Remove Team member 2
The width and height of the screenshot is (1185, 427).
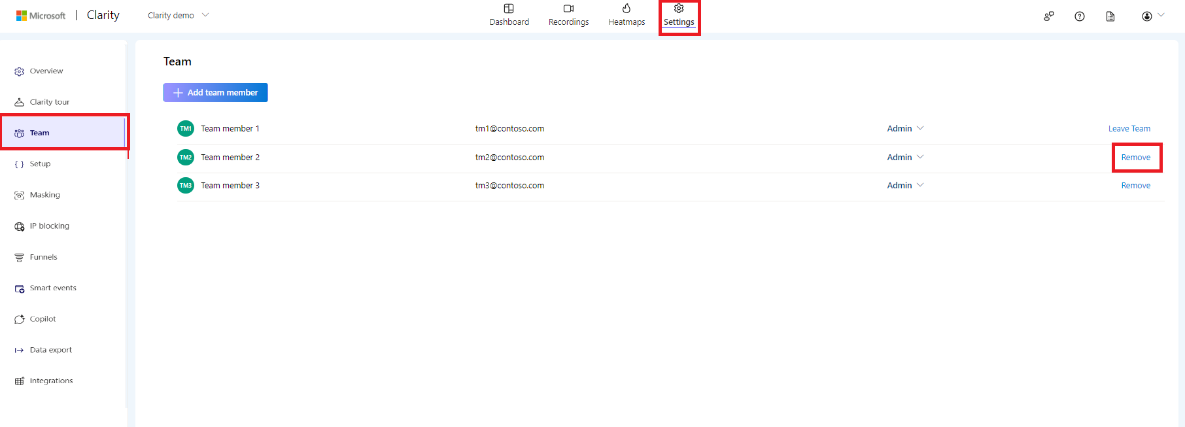pyautogui.click(x=1135, y=158)
